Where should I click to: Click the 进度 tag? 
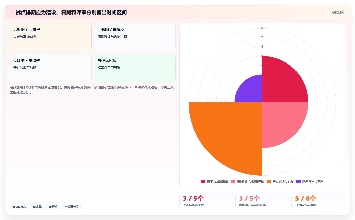pos(53,207)
